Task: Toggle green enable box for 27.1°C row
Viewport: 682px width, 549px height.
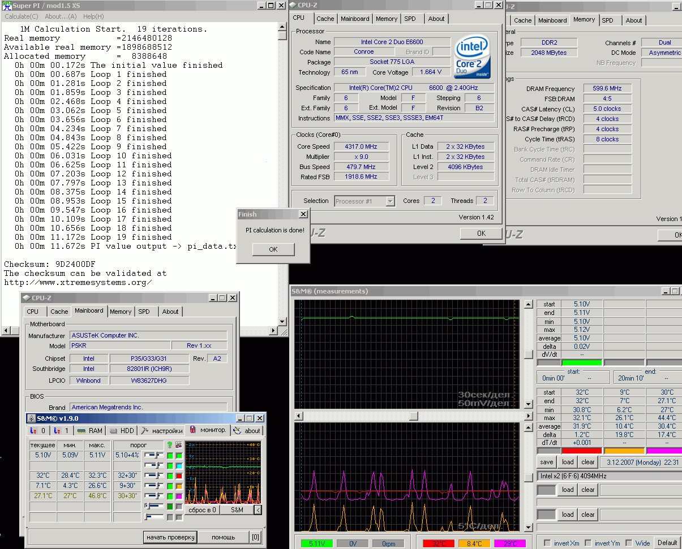Action: pos(170,496)
